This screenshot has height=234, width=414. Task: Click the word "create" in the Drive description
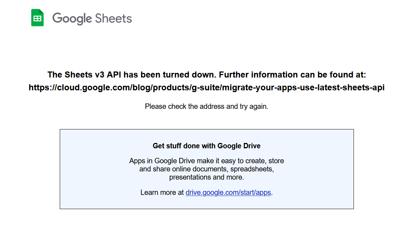tap(253, 161)
